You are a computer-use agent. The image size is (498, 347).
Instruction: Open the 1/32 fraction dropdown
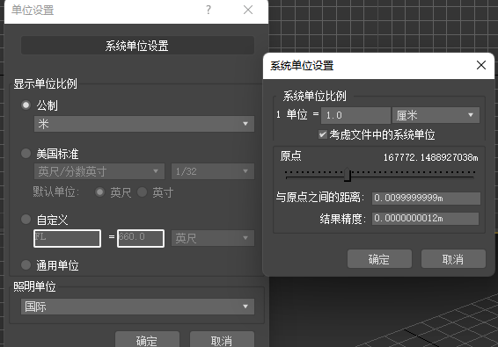(213, 171)
